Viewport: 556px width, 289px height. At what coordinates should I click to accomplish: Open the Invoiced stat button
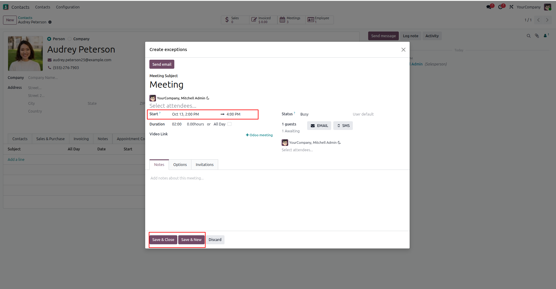point(263,20)
